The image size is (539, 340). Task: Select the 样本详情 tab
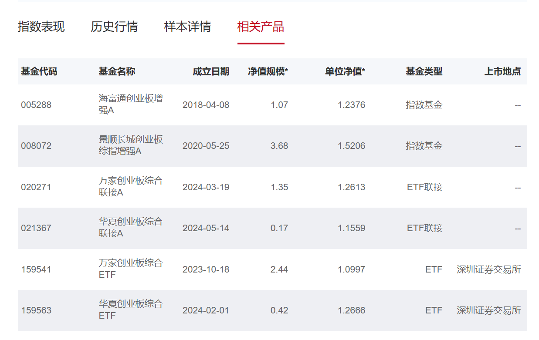(x=187, y=27)
